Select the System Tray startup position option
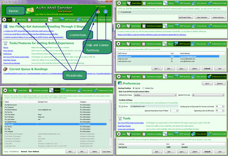 (x=143, y=88)
